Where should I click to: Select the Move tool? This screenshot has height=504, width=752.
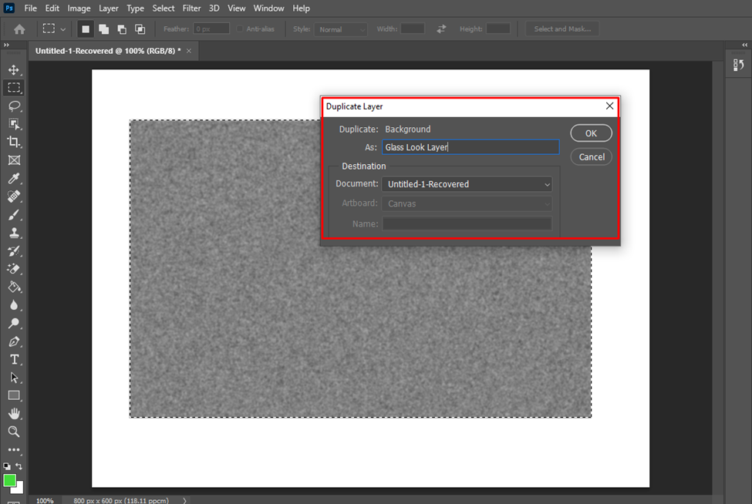coord(14,70)
